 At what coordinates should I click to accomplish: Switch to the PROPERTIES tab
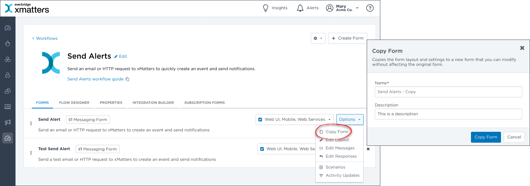pyautogui.click(x=111, y=103)
